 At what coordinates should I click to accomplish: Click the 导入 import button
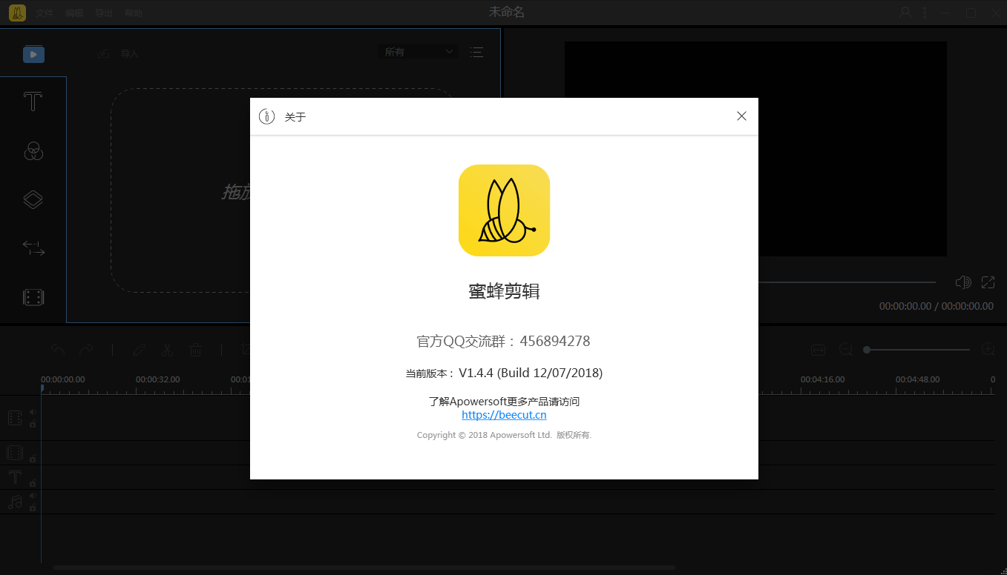(119, 53)
